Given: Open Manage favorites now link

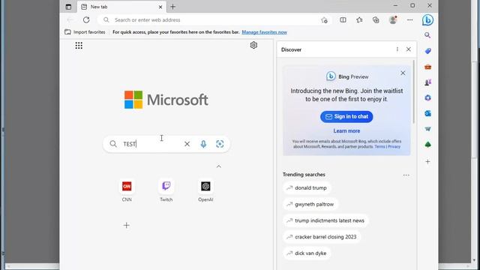Looking at the screenshot, I should pyautogui.click(x=265, y=32).
